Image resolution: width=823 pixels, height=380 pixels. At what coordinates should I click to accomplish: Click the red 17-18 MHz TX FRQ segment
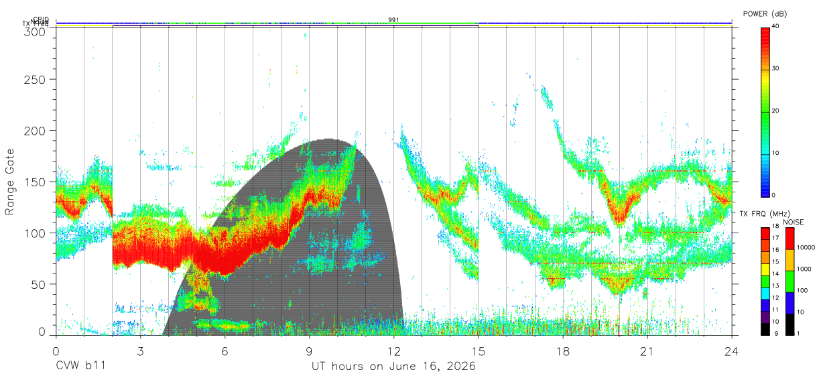[x=765, y=234]
